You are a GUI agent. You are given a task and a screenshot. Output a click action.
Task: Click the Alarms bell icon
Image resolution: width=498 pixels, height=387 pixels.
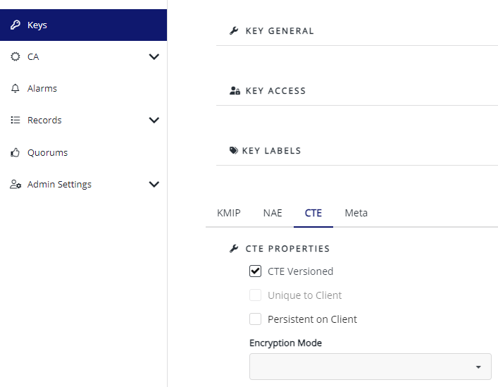[15, 89]
